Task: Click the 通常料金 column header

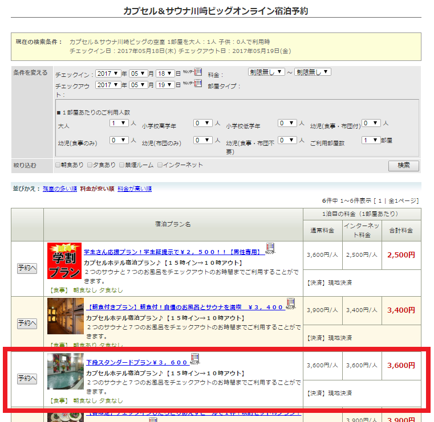Action: click(x=322, y=231)
